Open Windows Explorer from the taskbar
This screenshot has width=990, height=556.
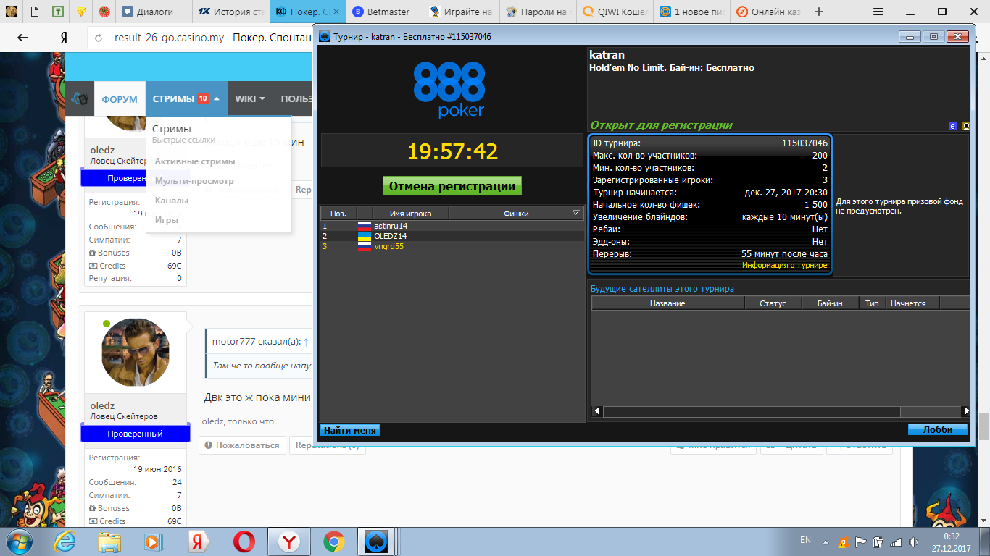[109, 542]
